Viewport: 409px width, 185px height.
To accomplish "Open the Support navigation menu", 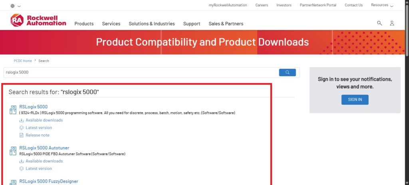I will [x=191, y=24].
